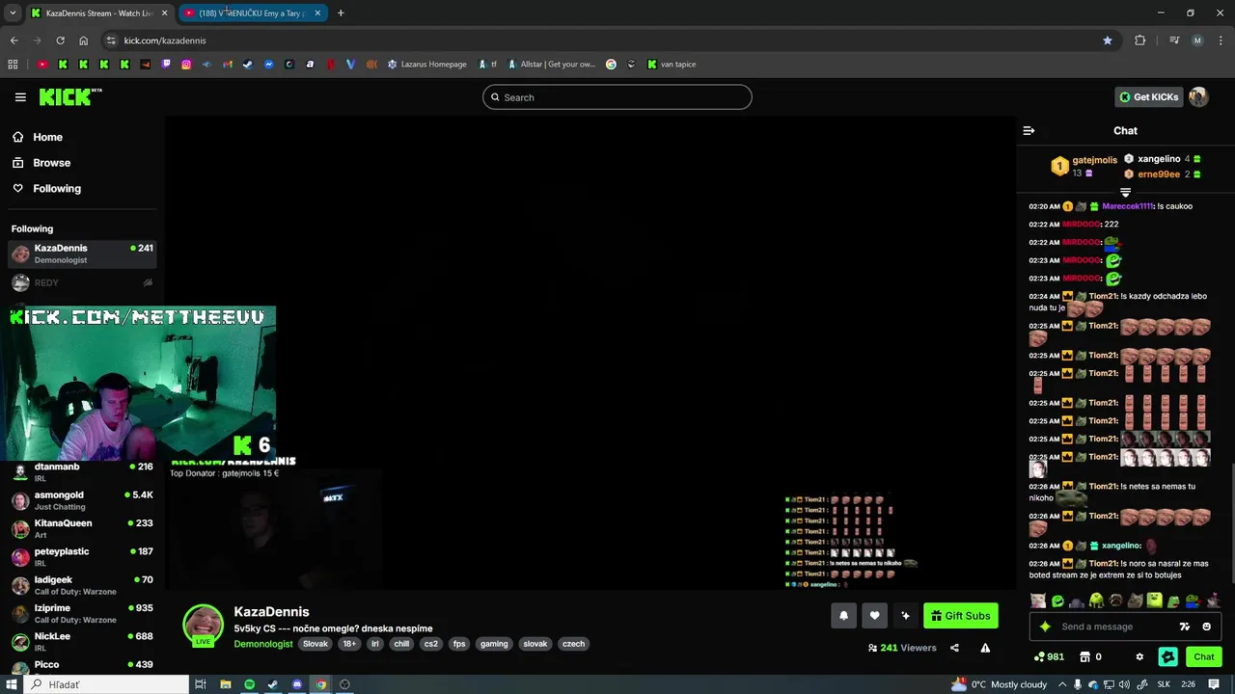This screenshot has width=1235, height=694.
Task: Click gatejmolis top gifter name
Action: [1094, 160]
